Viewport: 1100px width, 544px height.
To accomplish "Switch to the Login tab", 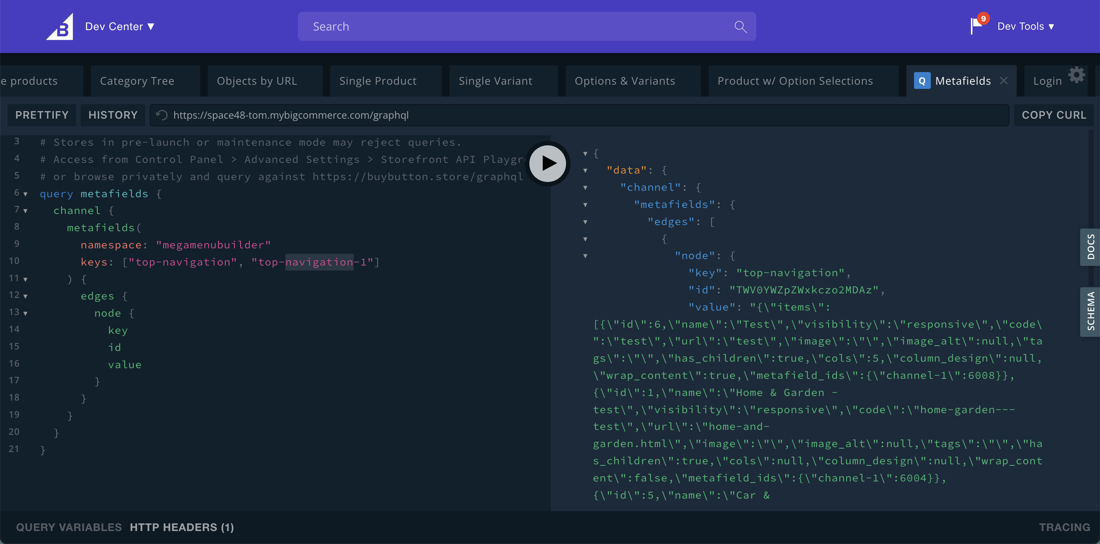I will (1047, 80).
